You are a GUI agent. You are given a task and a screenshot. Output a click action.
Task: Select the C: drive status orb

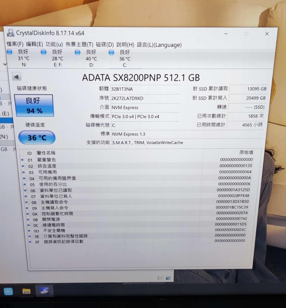click(x=111, y=52)
